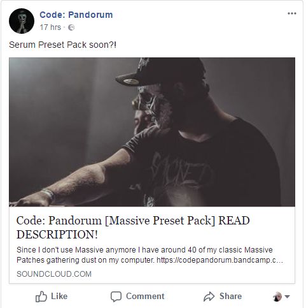The height and width of the screenshot is (308, 306).
Task: Click the SOUNDCLOUD.COM source domain text
Action: (54, 274)
